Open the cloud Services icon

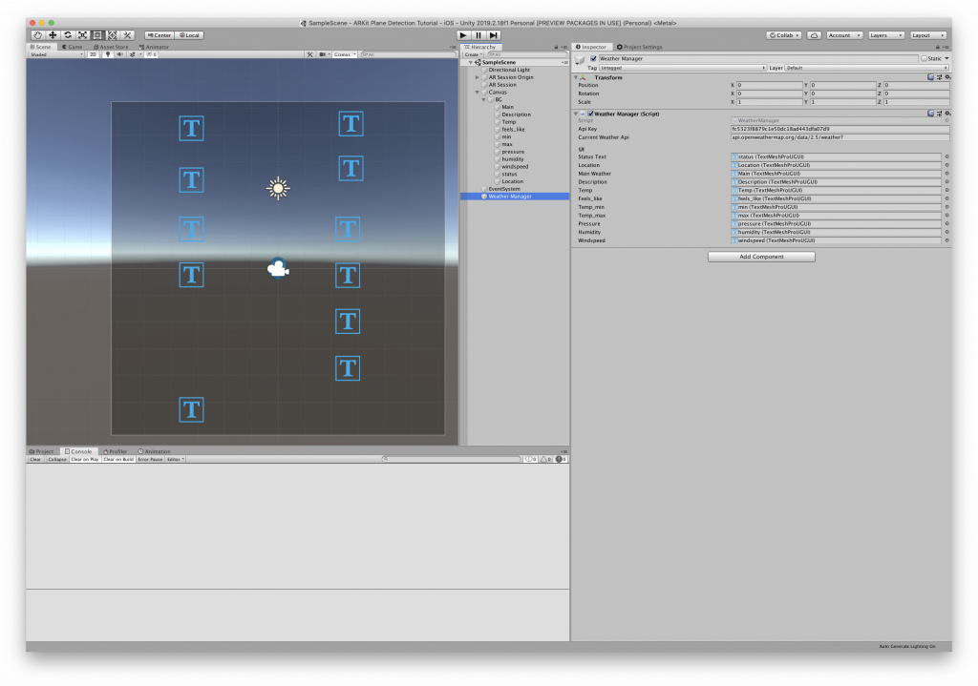(814, 35)
